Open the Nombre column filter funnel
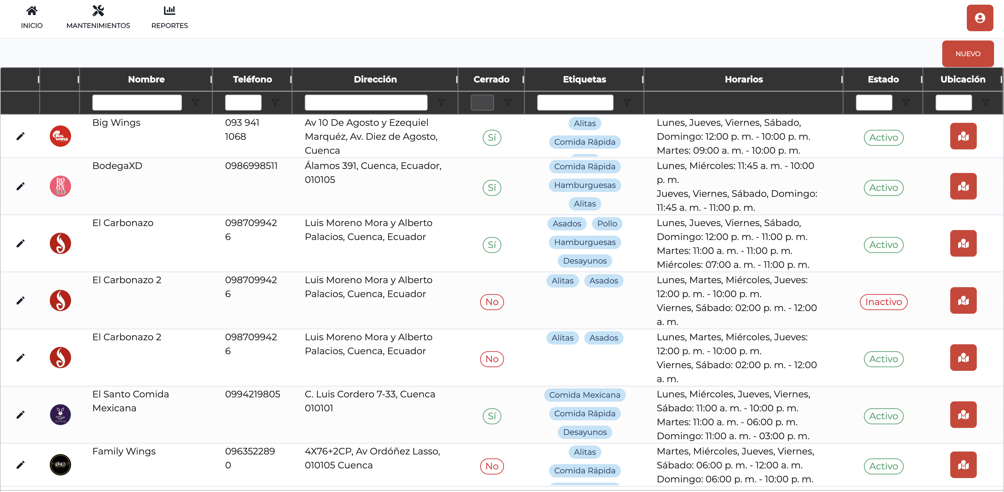Viewport: 1004px width, 492px height. (x=195, y=103)
